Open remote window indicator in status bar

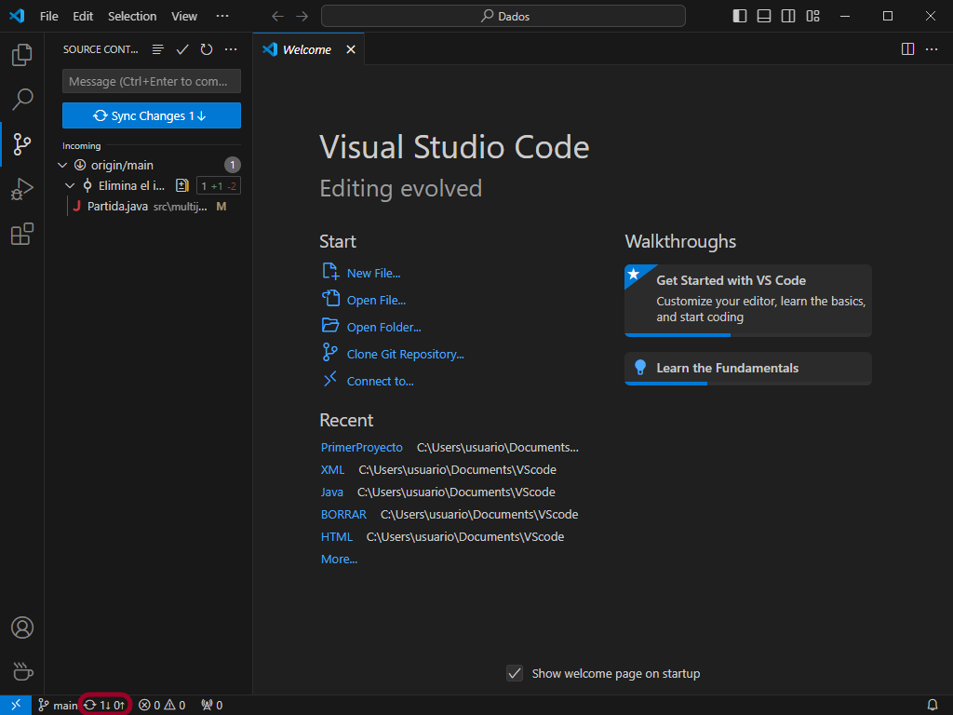(16, 705)
